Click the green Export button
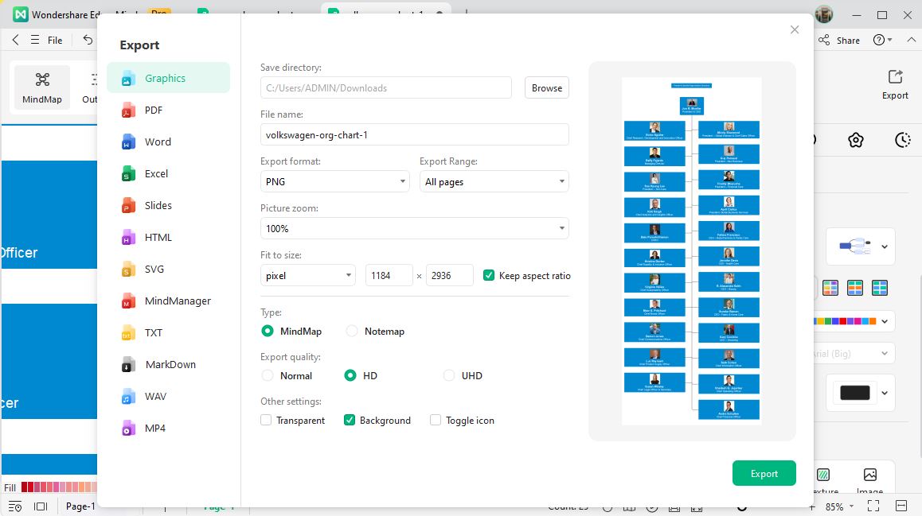Screen dimensions: 922x516 764,473
